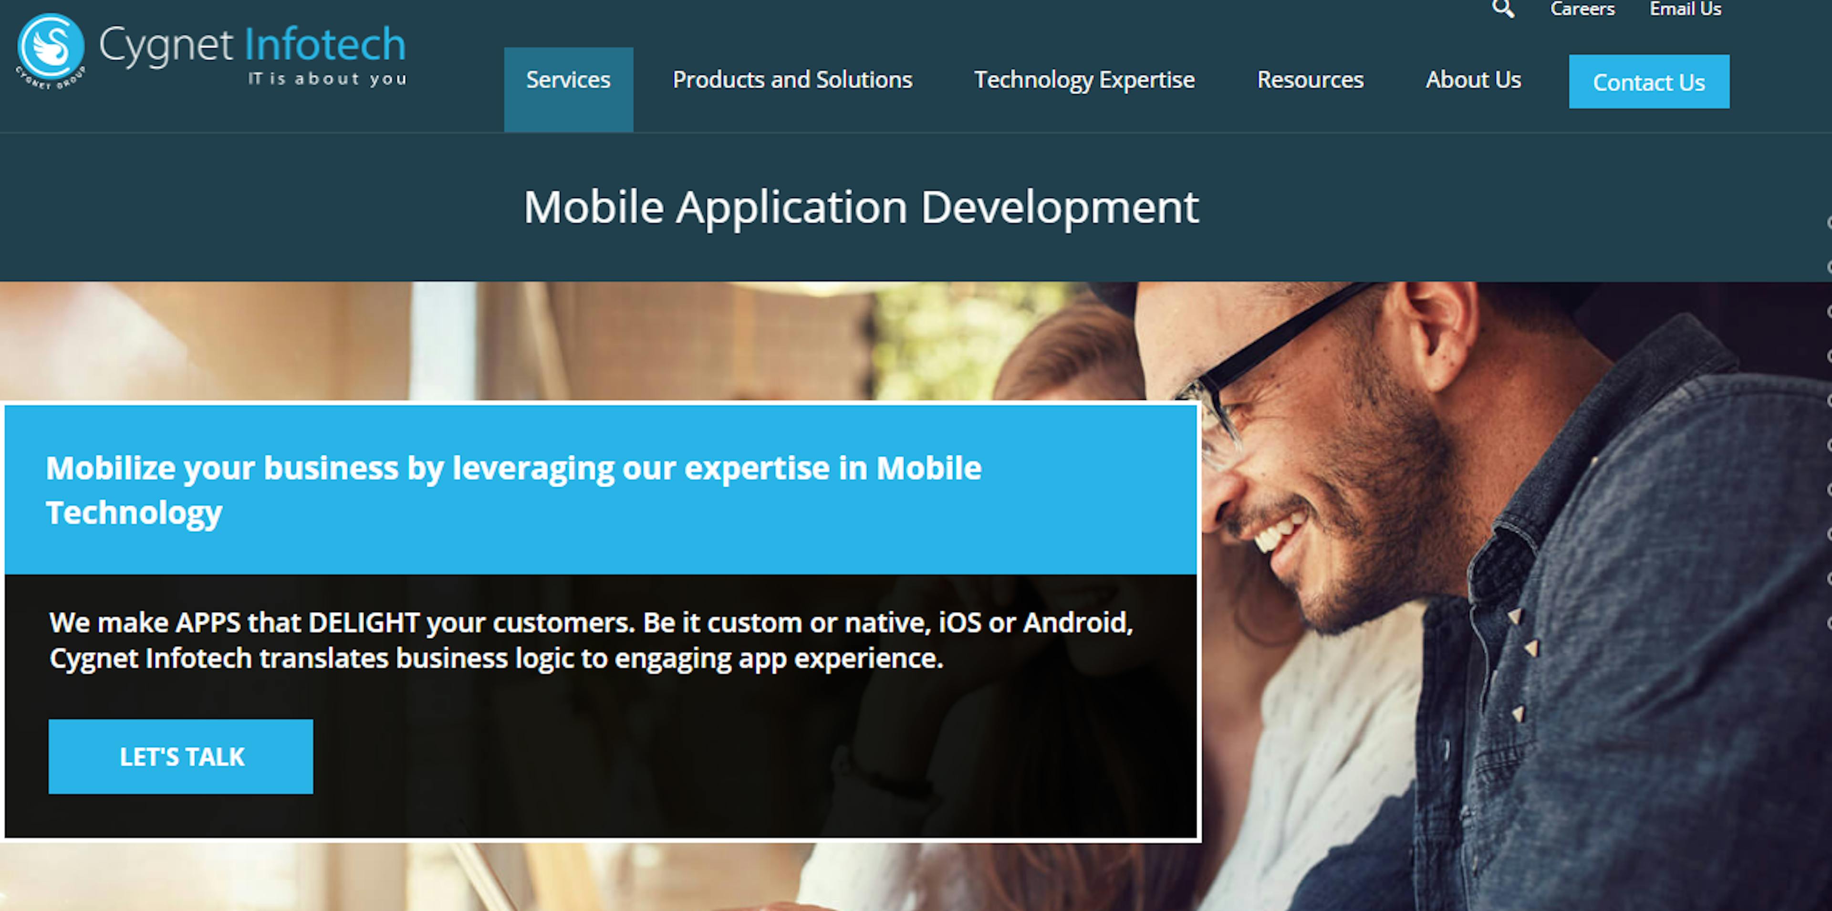Expand the About Us navigation item
This screenshot has width=1832, height=911.
click(1473, 80)
